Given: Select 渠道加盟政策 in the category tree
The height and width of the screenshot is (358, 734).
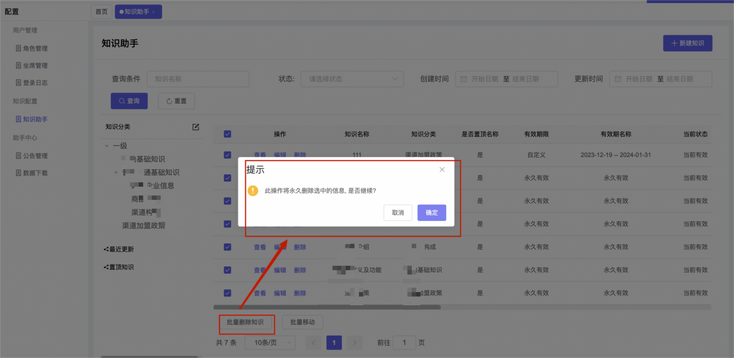Looking at the screenshot, I should (144, 226).
